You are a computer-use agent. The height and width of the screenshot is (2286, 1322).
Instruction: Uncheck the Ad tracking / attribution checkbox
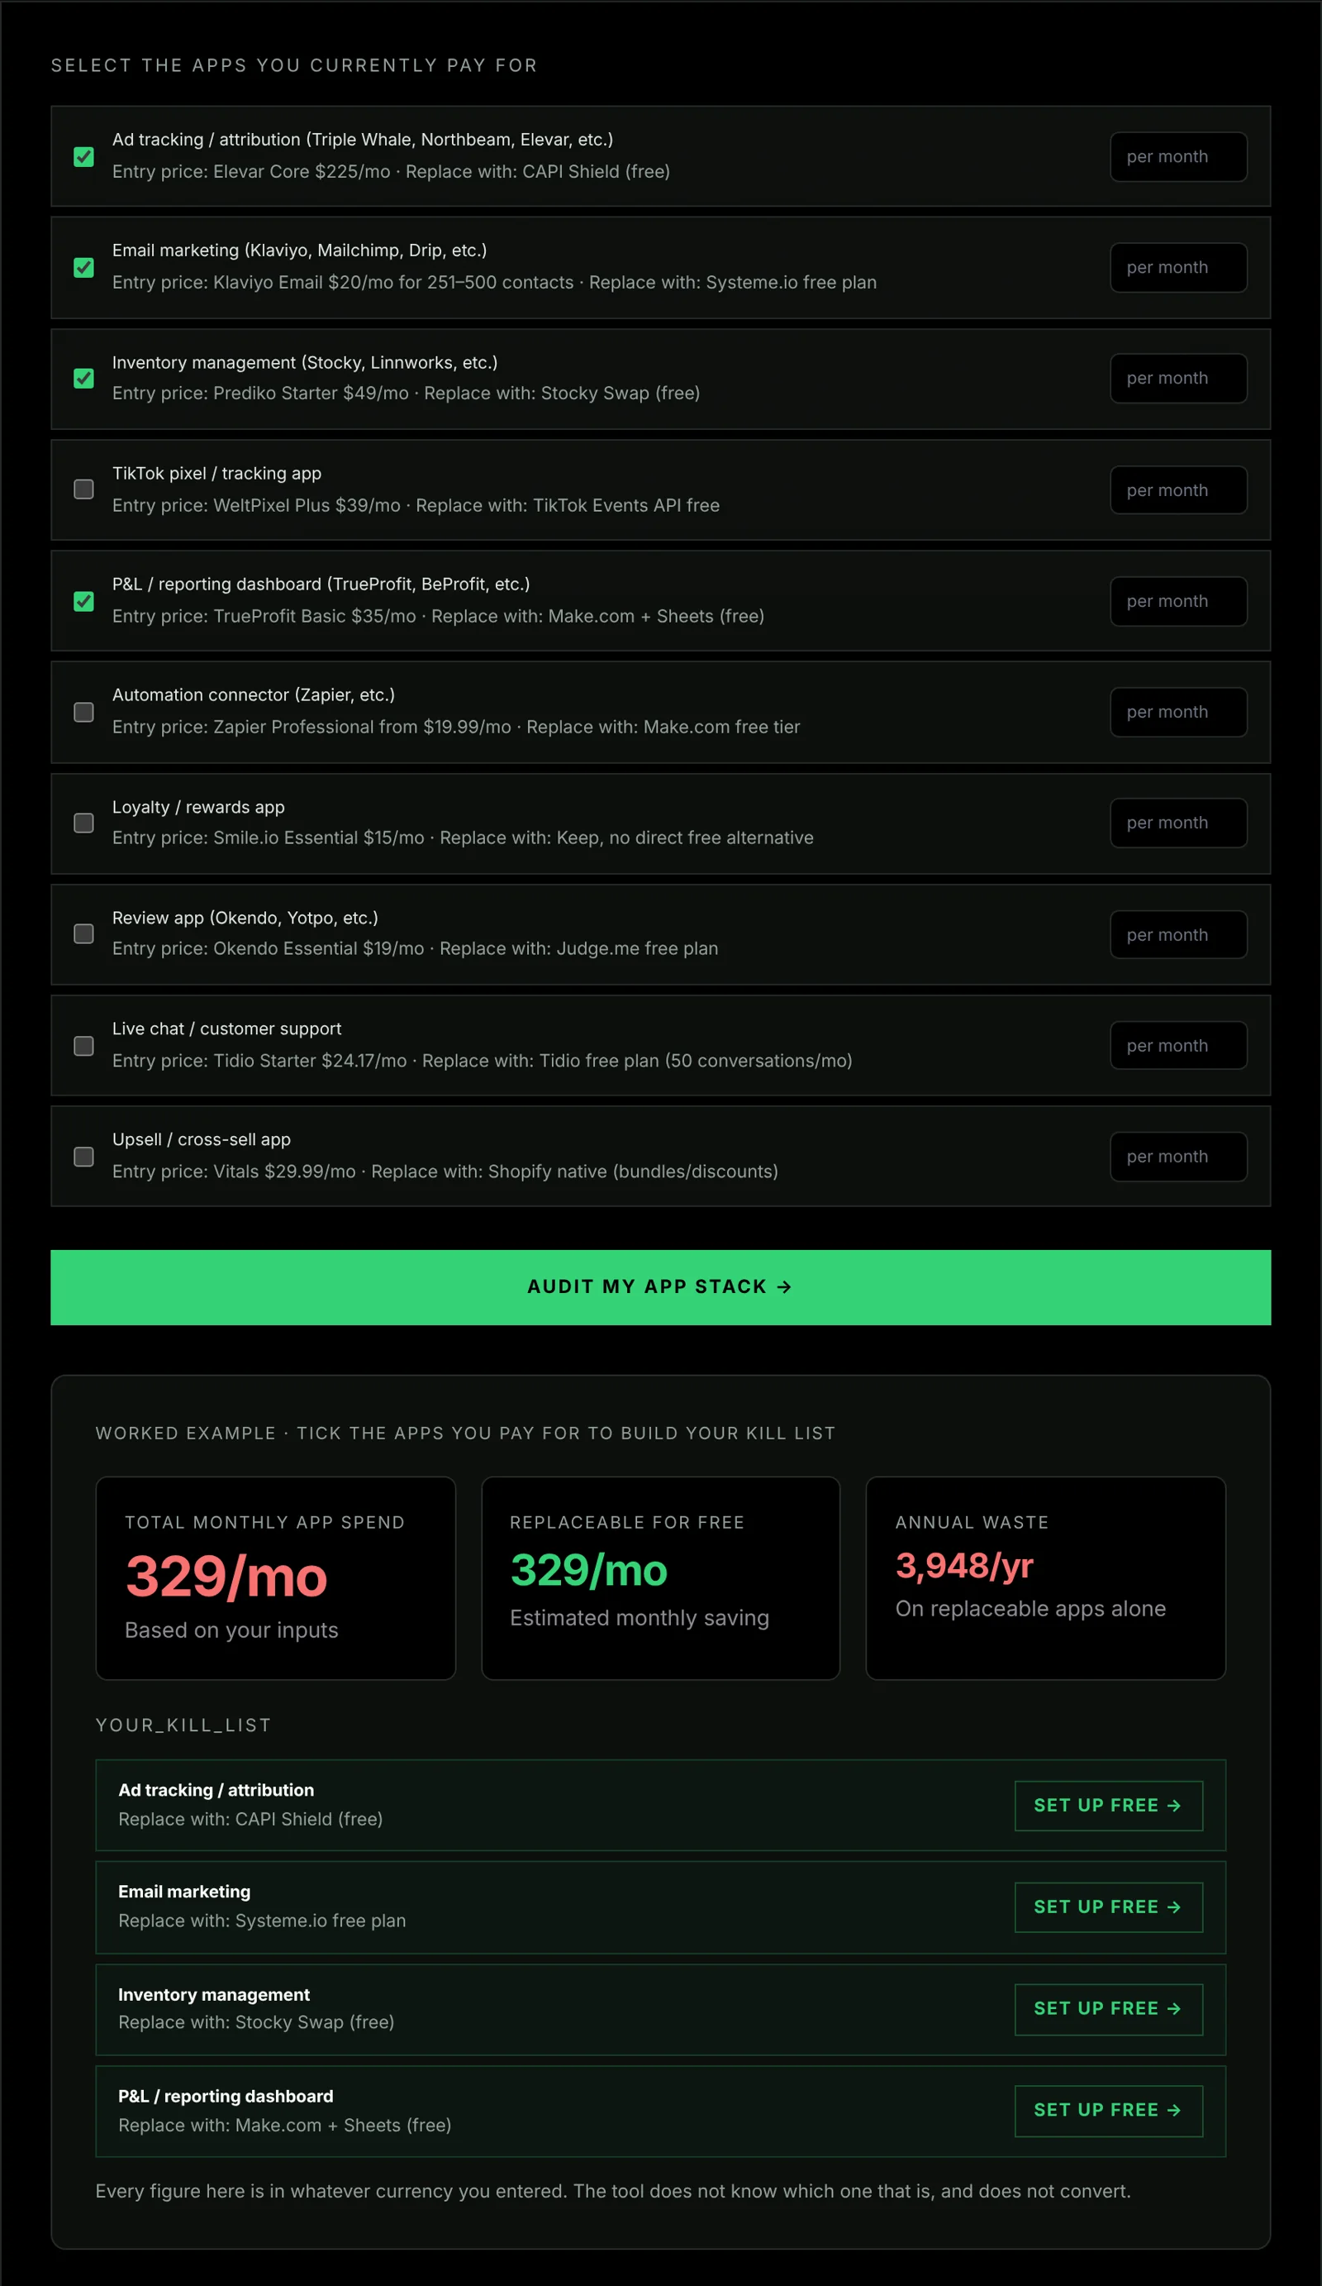[x=83, y=157]
